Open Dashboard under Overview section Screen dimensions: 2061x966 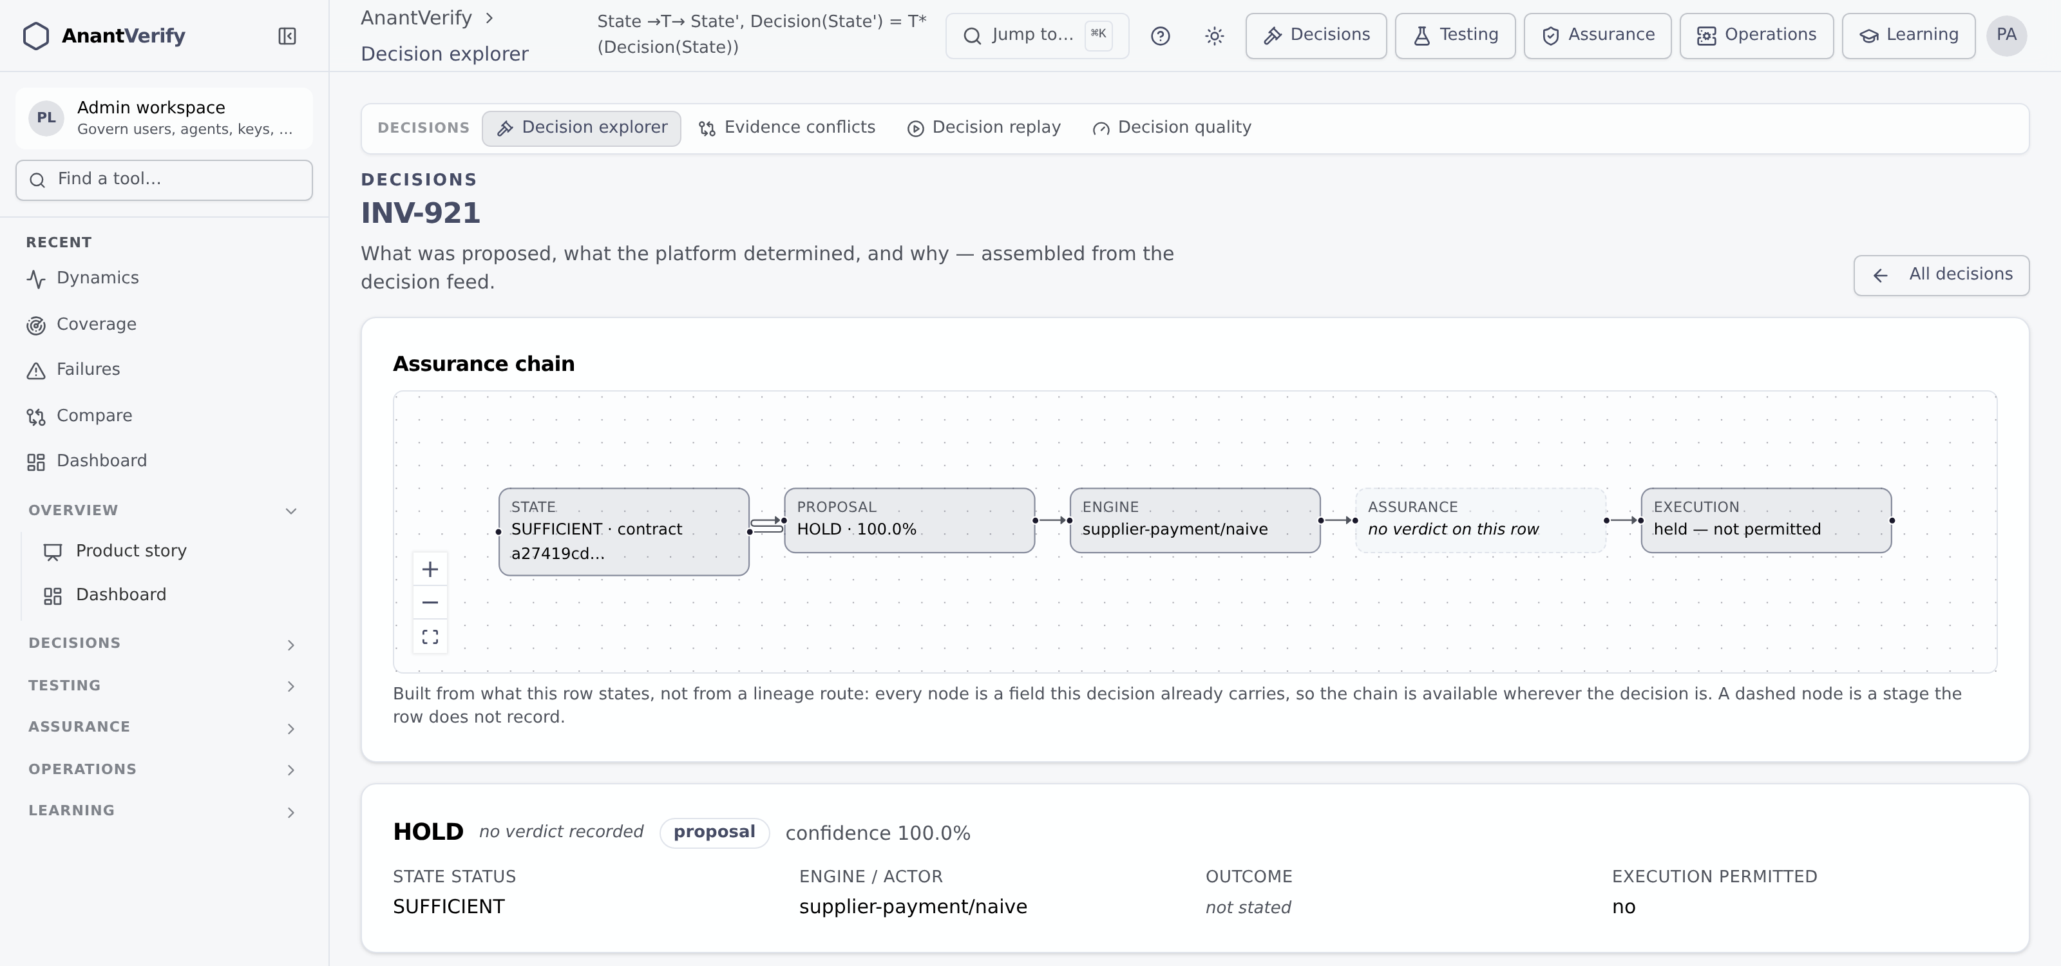pyautogui.click(x=173, y=595)
